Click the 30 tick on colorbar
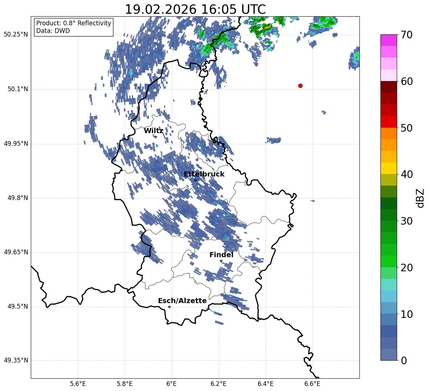The width and height of the screenshot is (429, 391). [x=407, y=221]
